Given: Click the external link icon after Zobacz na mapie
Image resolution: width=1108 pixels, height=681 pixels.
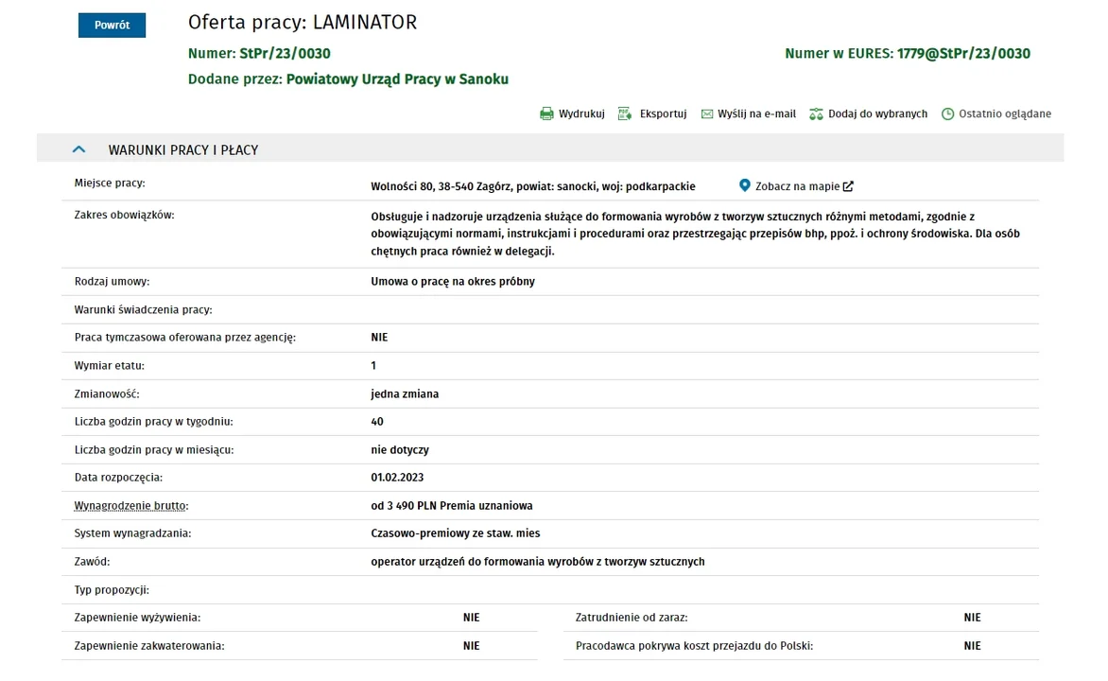Looking at the screenshot, I should 848,186.
